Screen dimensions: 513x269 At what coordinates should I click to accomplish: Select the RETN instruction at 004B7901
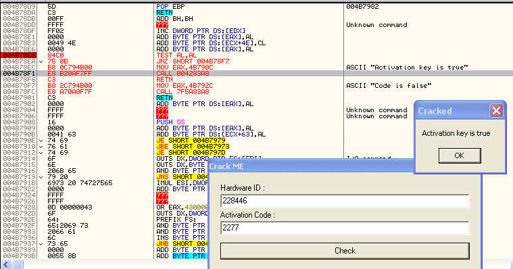(164, 98)
